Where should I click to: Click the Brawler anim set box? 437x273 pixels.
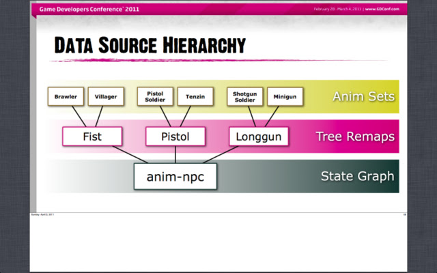[66, 97]
